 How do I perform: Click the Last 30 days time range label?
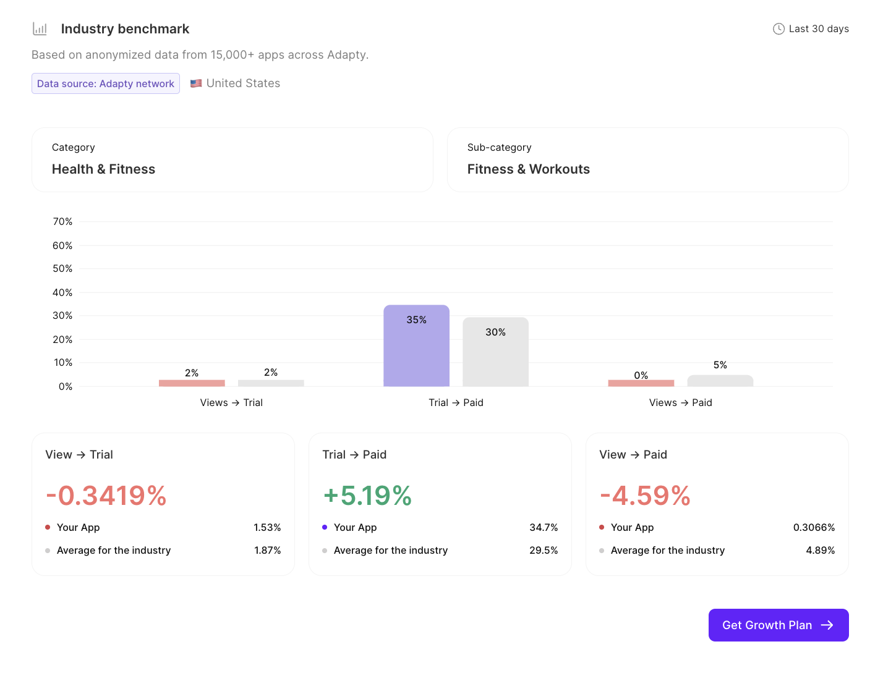[x=817, y=28]
